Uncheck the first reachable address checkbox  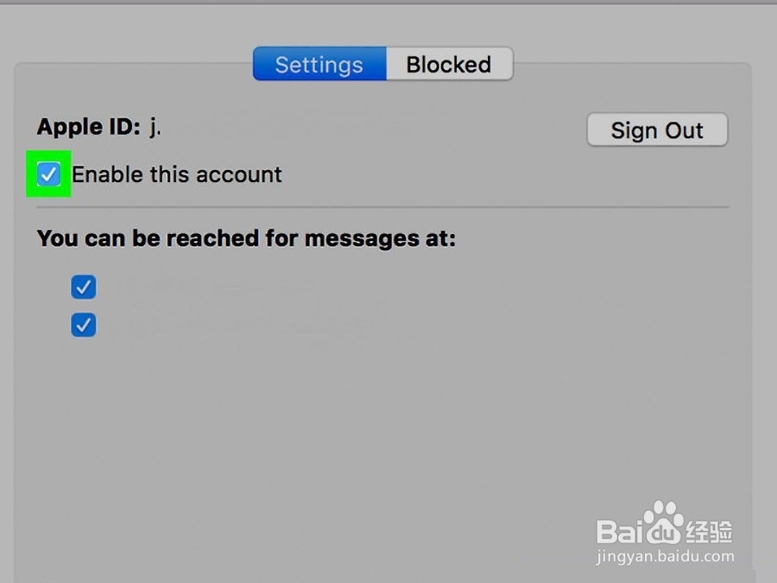click(83, 287)
